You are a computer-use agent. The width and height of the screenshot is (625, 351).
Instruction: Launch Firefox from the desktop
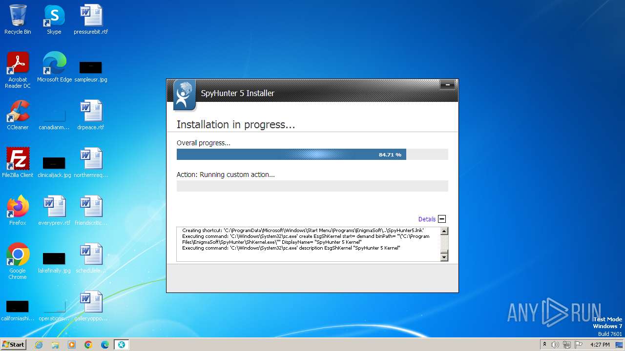click(x=18, y=210)
